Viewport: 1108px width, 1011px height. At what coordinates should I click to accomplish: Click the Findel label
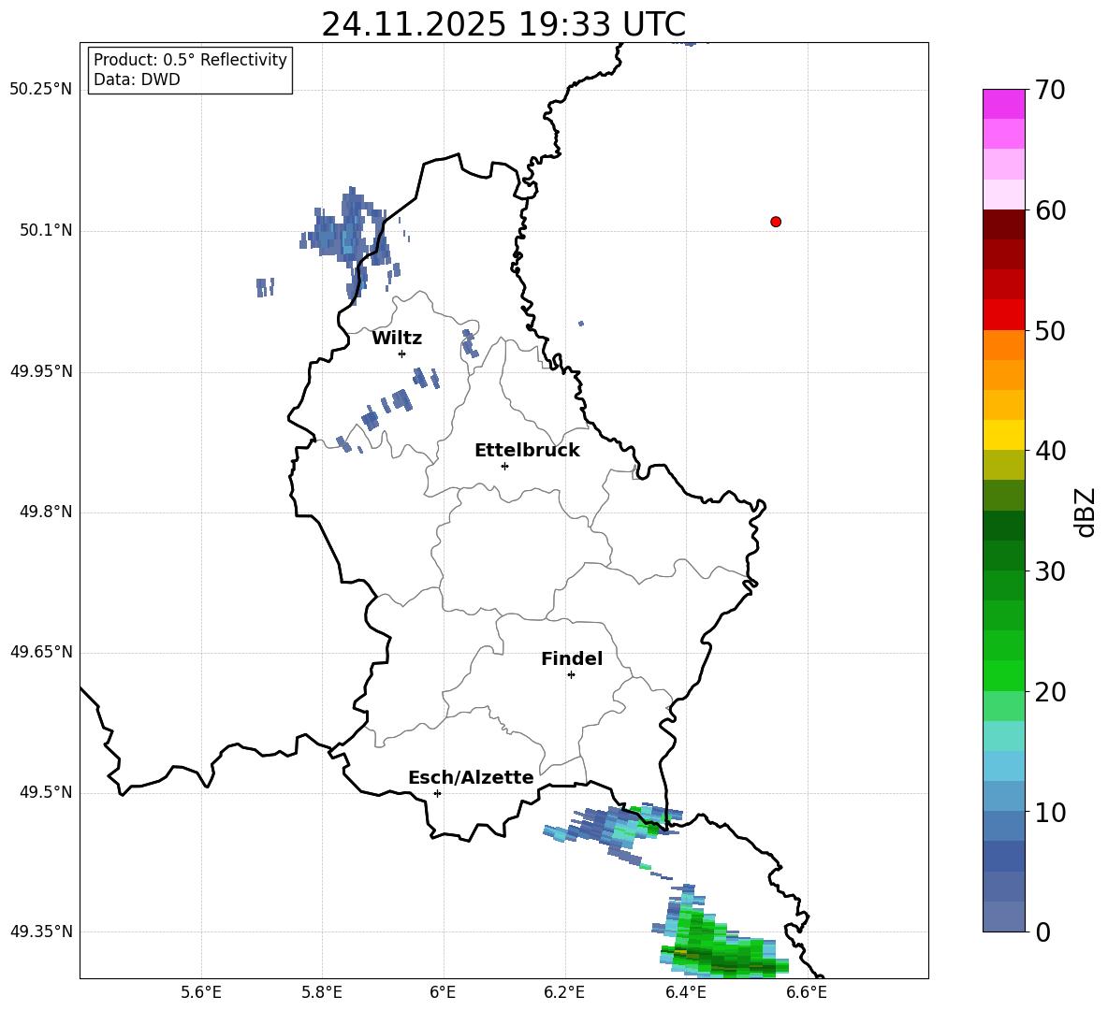tap(572, 659)
